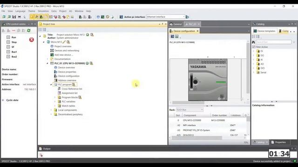Expand the Bus2 status row
This screenshot has height=167, width=298.
click(8, 57)
